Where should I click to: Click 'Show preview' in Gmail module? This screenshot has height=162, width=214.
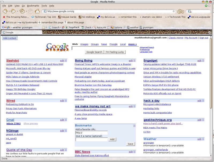tap(30, 124)
